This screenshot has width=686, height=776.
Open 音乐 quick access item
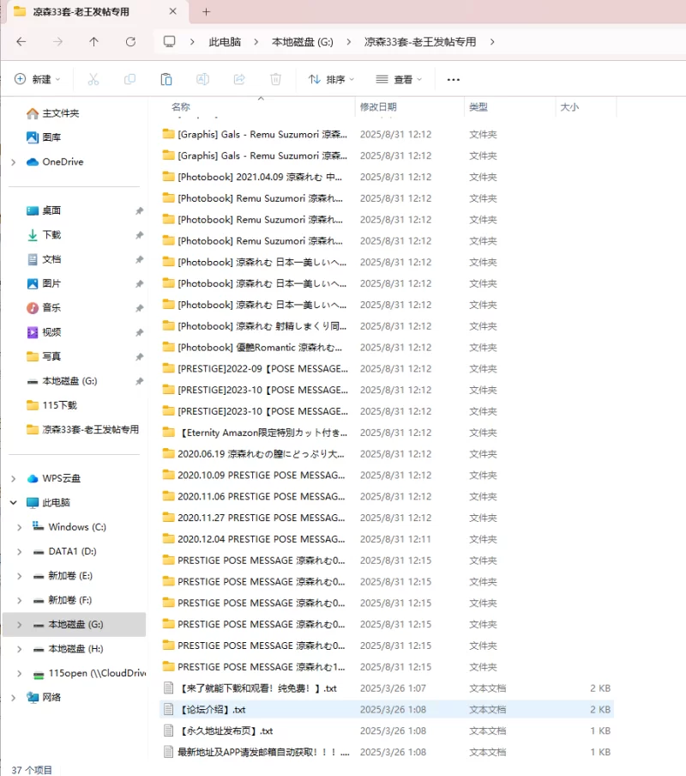pos(51,308)
